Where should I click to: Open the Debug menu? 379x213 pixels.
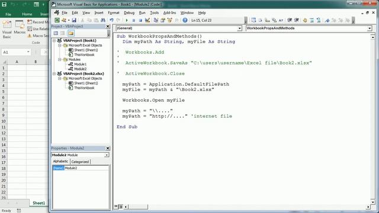click(129, 13)
